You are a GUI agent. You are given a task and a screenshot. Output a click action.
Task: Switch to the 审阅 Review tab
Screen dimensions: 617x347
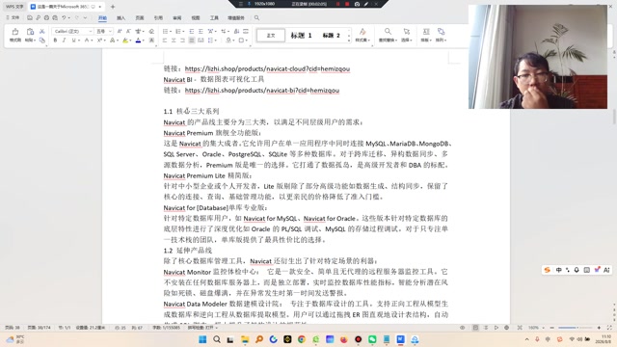[x=177, y=17]
